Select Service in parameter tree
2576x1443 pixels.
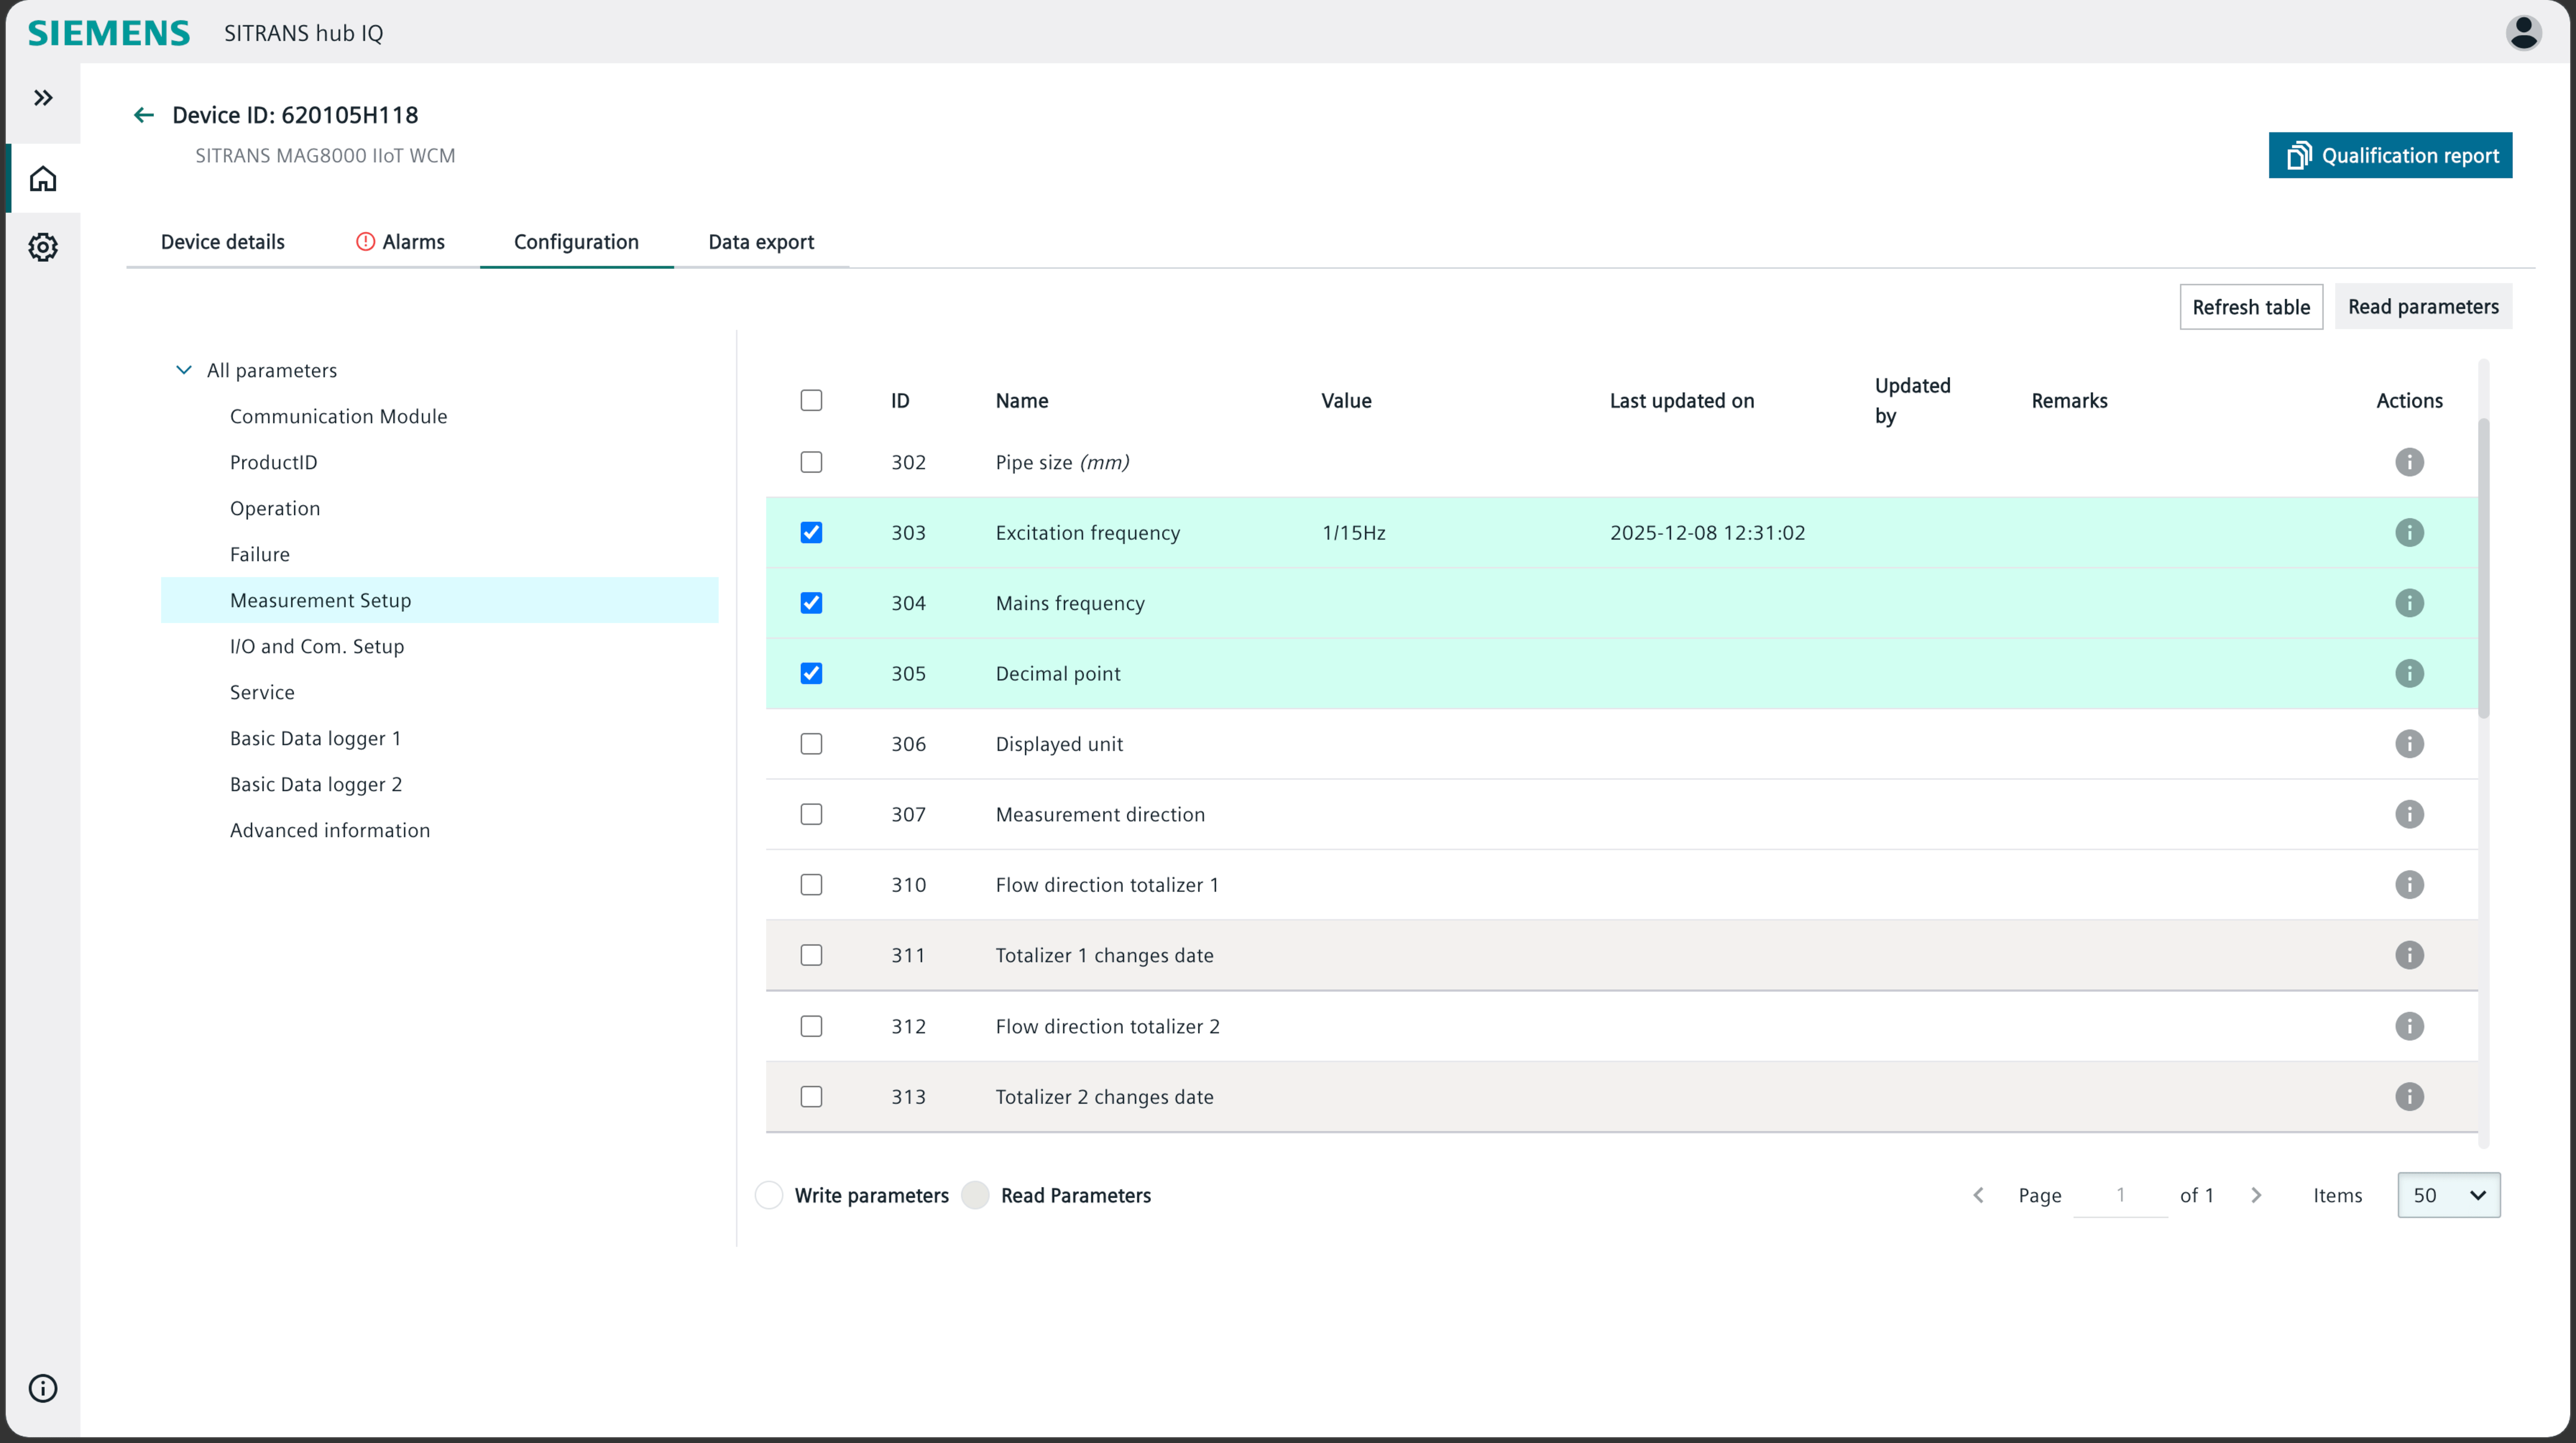pyautogui.click(x=262, y=692)
